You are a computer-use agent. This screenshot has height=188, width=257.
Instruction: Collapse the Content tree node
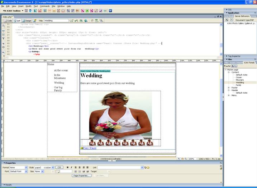tap(229, 72)
